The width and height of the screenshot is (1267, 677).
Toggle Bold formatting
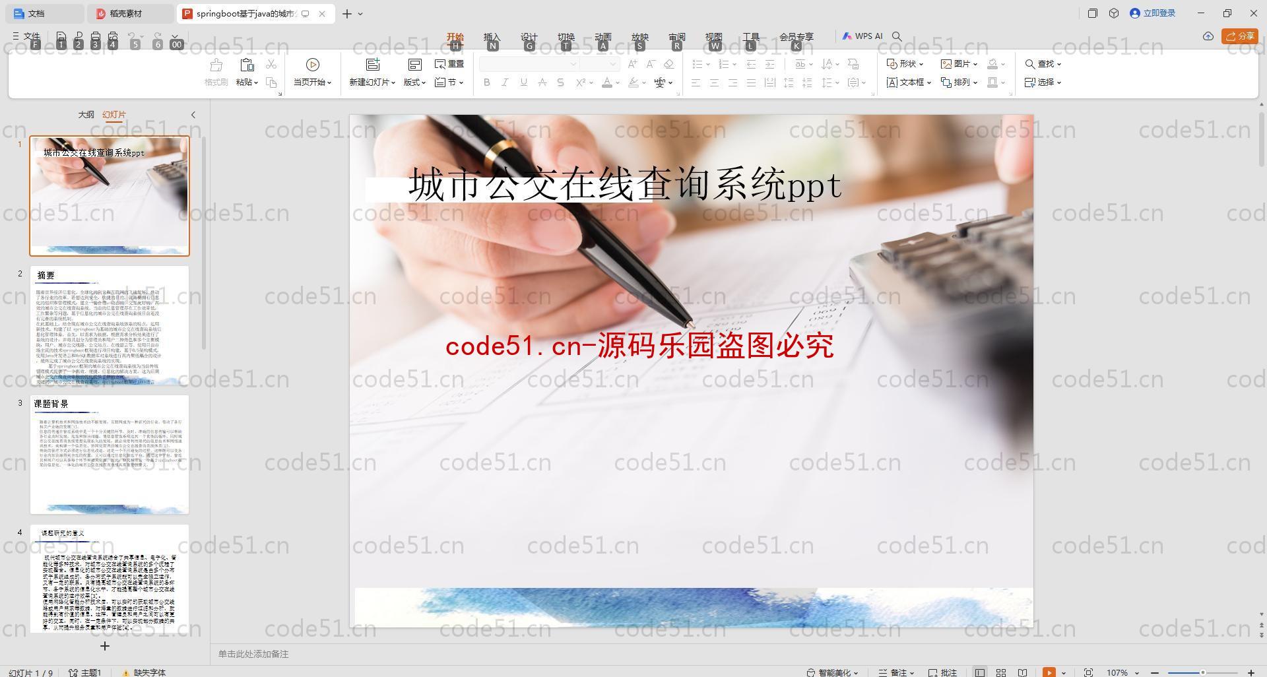click(x=487, y=82)
